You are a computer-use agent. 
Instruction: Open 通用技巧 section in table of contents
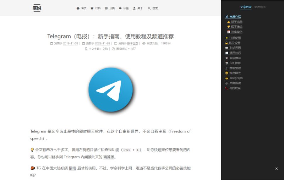(x=233, y=53)
